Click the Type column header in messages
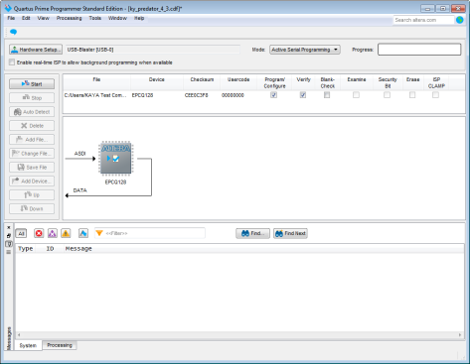Image resolution: width=470 pixels, height=364 pixels. tap(26, 249)
